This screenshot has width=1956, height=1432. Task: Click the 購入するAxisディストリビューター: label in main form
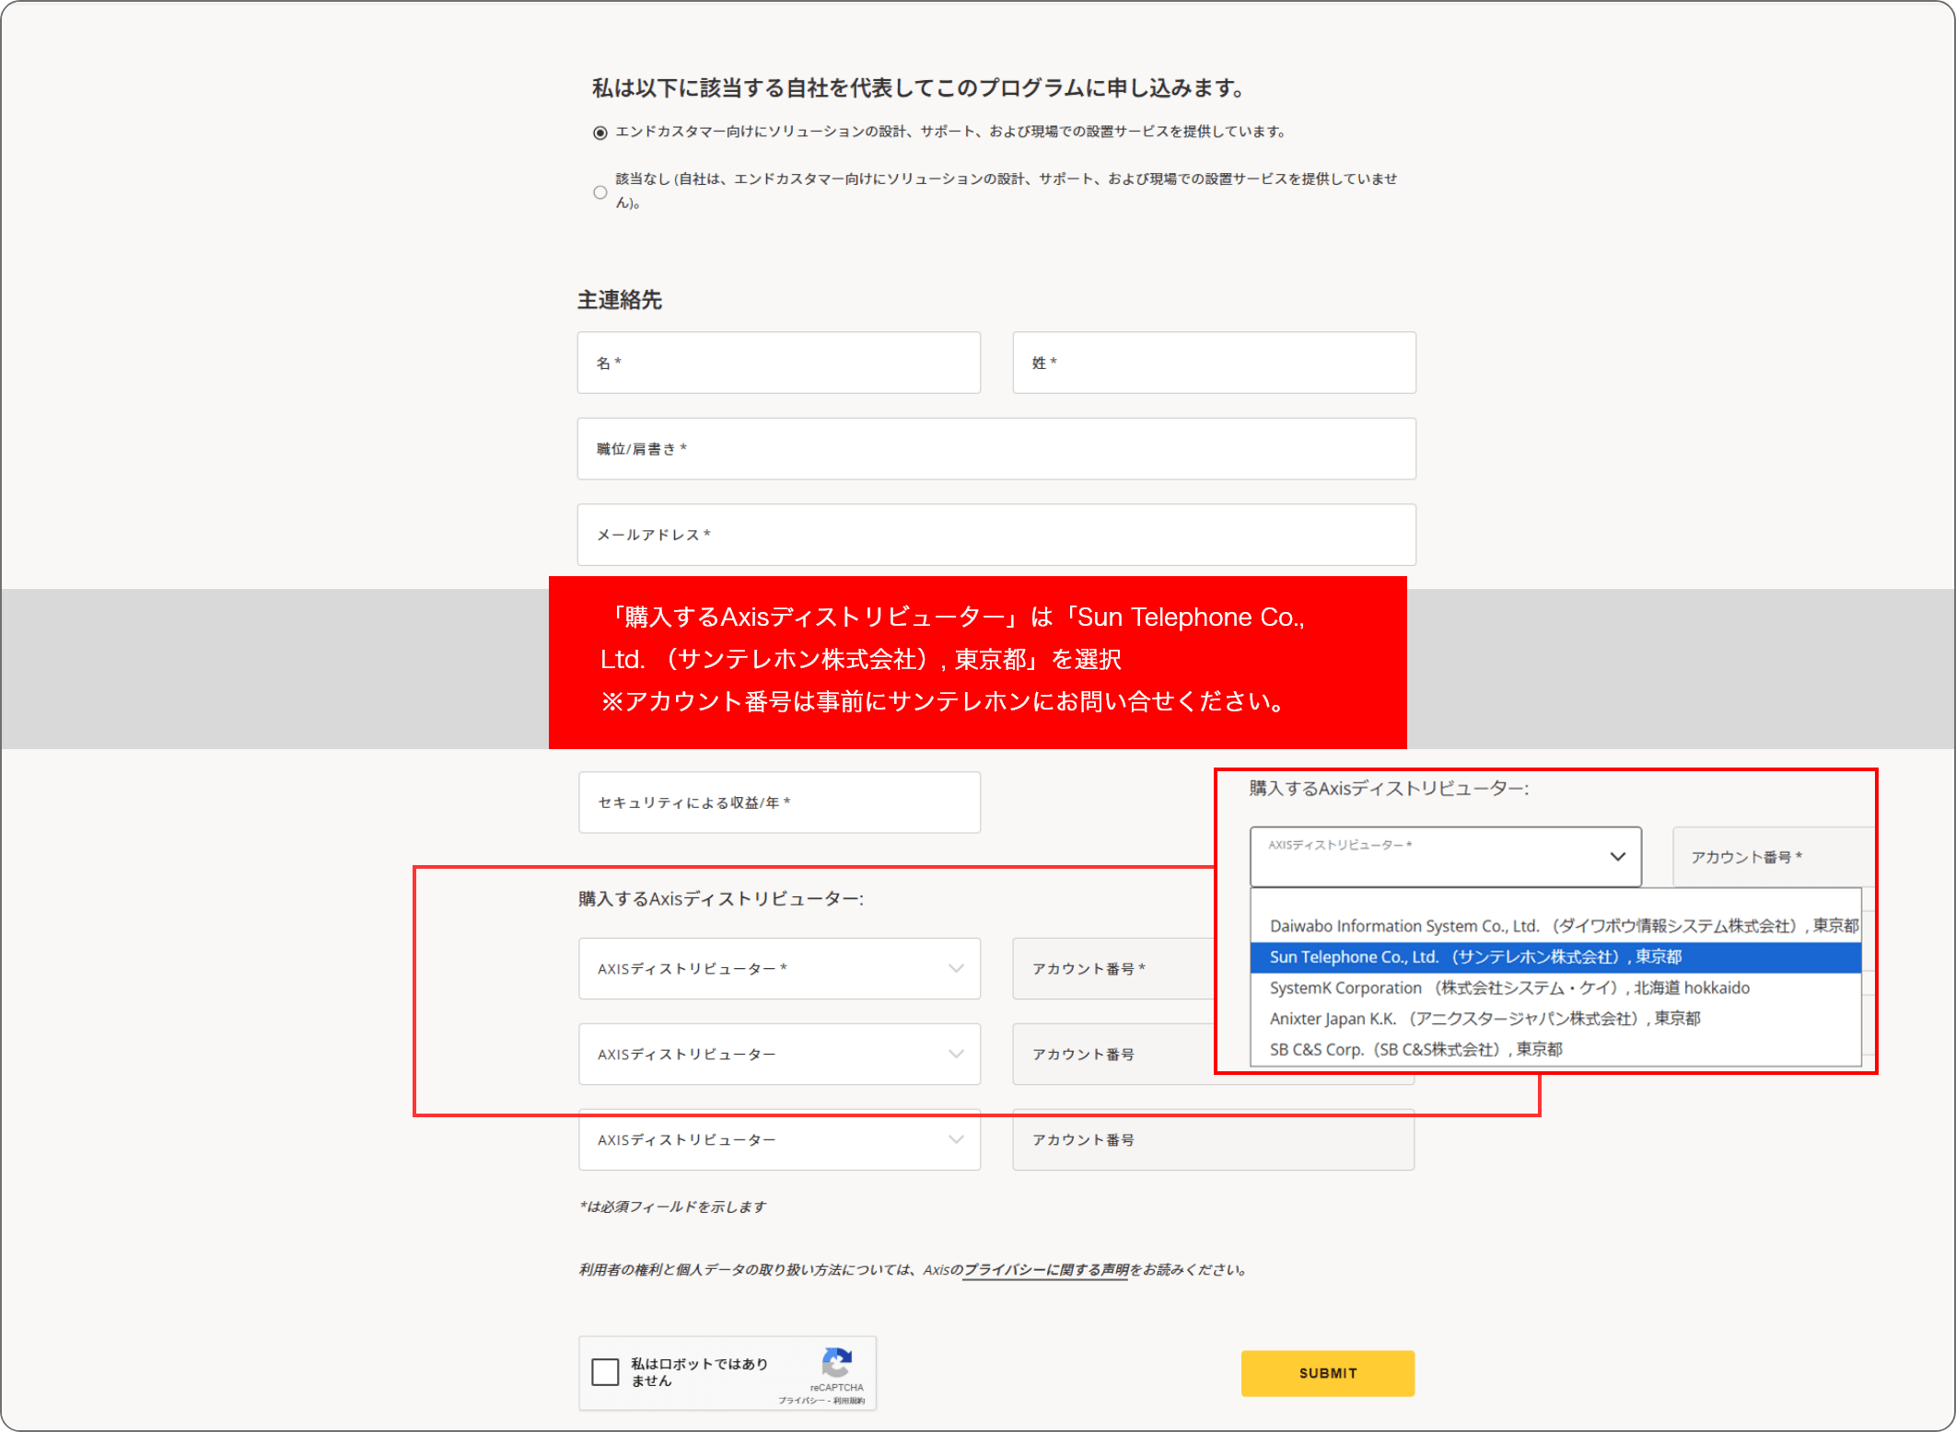[x=721, y=899]
